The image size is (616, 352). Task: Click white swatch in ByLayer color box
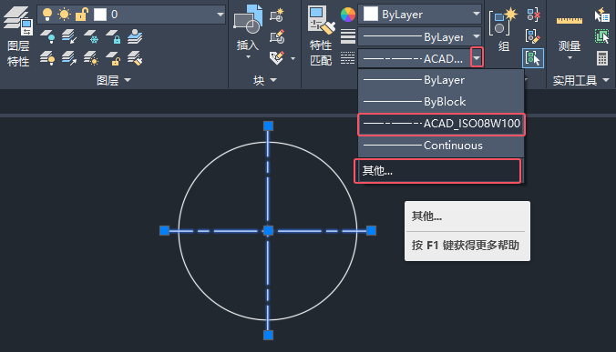tap(371, 15)
